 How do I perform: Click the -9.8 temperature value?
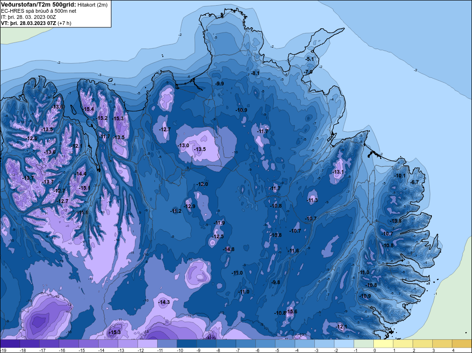click(276, 282)
